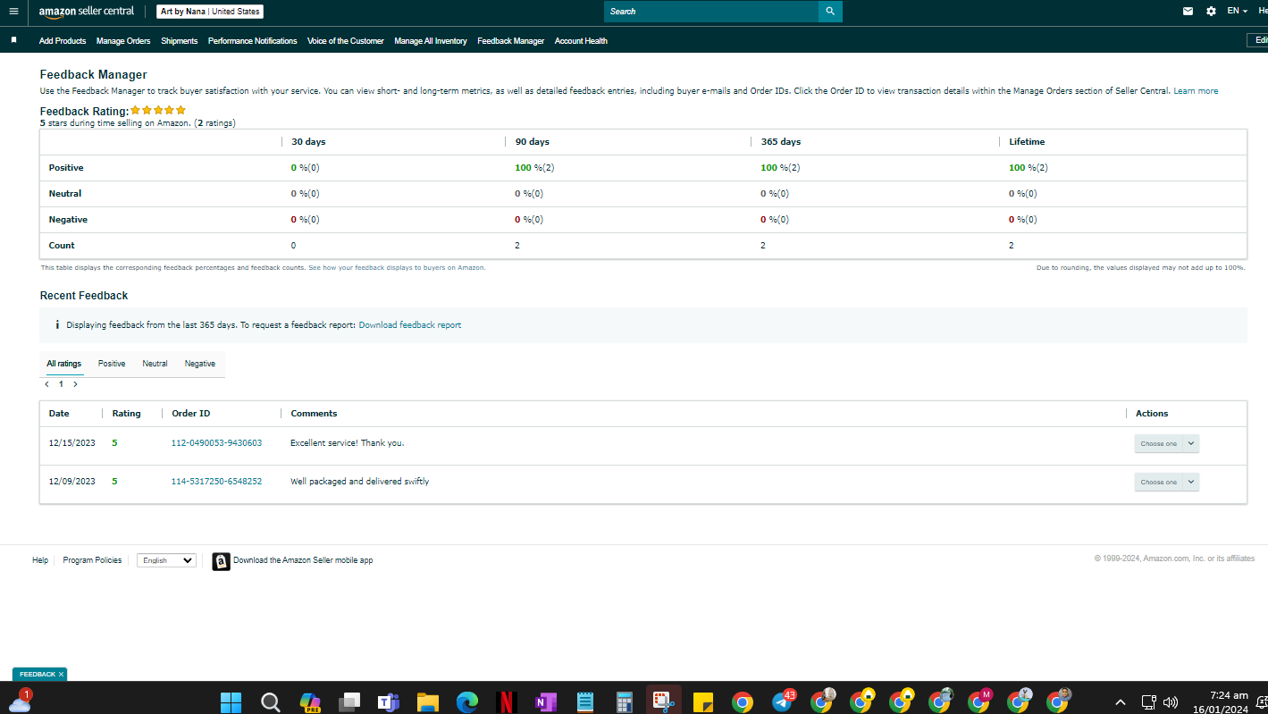Go to Account Health

click(x=581, y=41)
